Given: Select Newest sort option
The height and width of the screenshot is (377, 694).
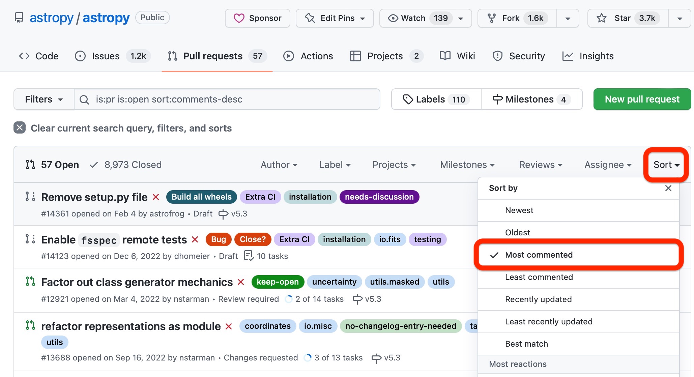Looking at the screenshot, I should point(519,210).
